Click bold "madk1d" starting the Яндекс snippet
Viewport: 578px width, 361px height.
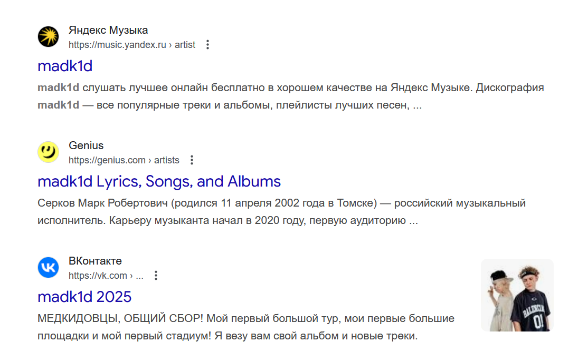[58, 88]
